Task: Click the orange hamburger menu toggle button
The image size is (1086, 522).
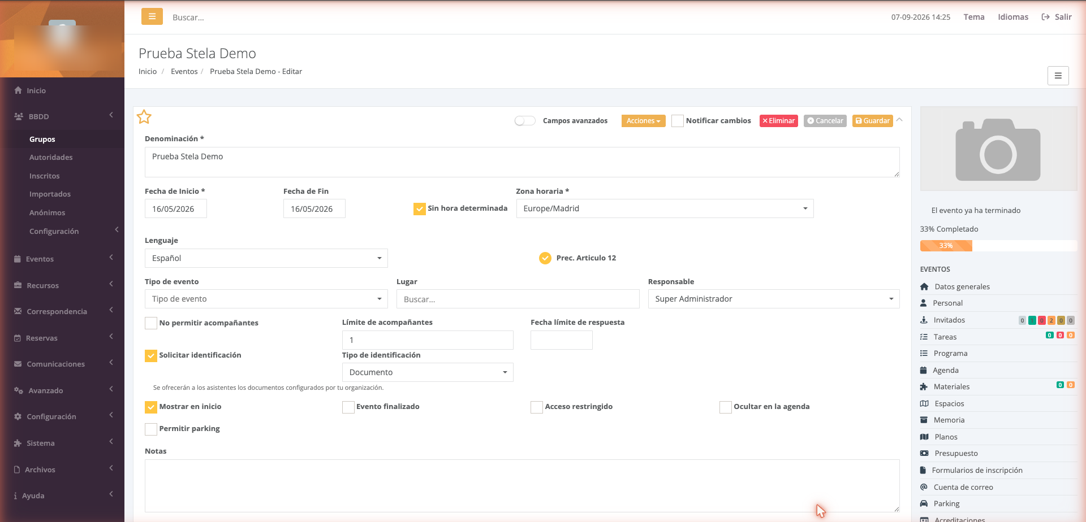Action: (x=152, y=16)
